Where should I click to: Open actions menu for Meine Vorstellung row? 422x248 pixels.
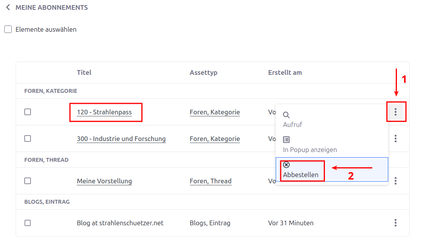click(396, 181)
